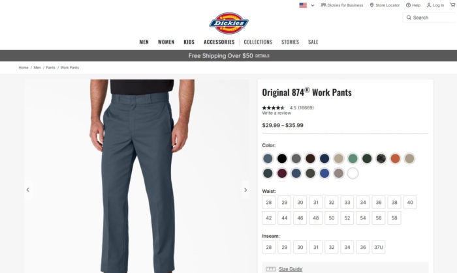The image size is (457, 273).
Task: Select inseam size 37U
Action: point(378,247)
